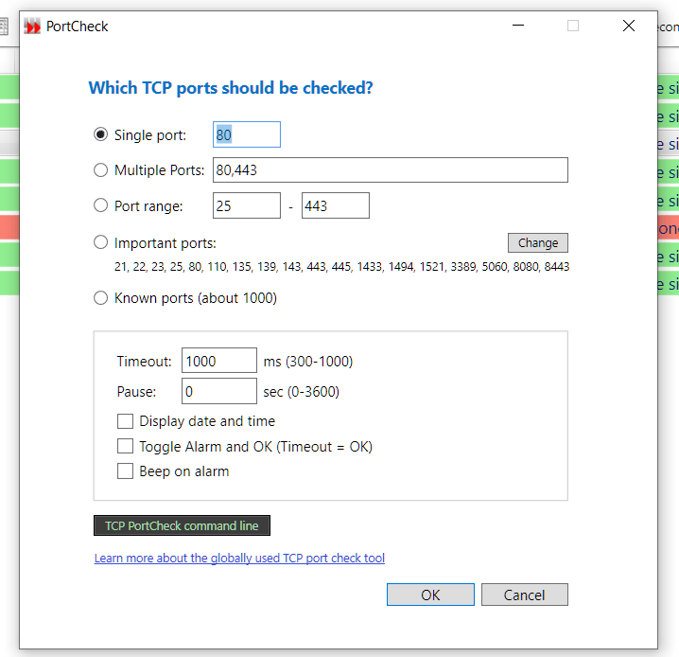Confirm with the OK button
The width and height of the screenshot is (679, 657).
[x=430, y=595]
